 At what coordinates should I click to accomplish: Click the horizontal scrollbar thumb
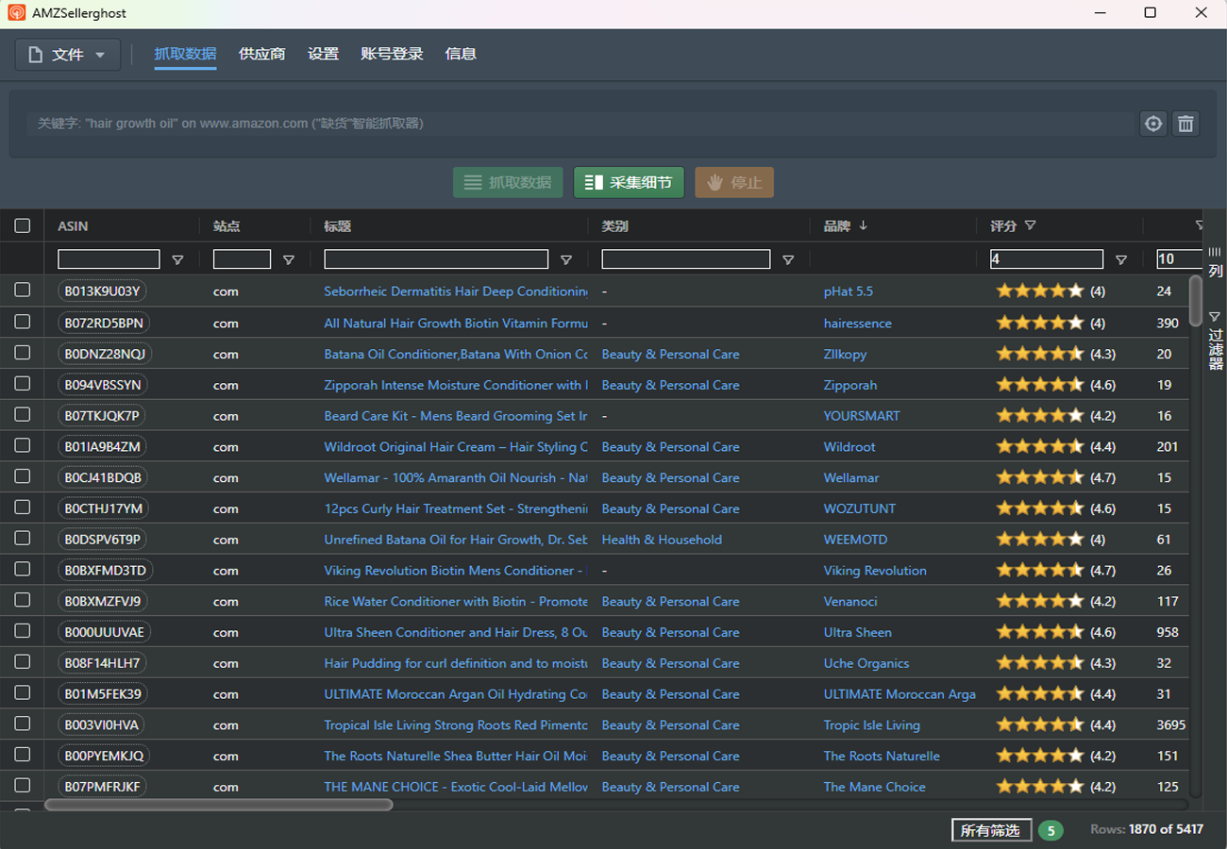219,805
